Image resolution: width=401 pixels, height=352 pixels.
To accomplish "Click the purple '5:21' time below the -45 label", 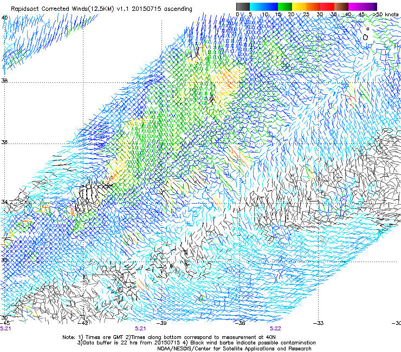I will [x=5, y=329].
